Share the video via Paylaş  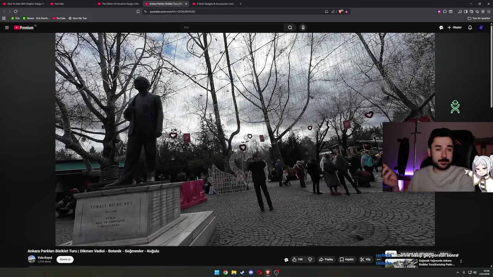point(326,259)
